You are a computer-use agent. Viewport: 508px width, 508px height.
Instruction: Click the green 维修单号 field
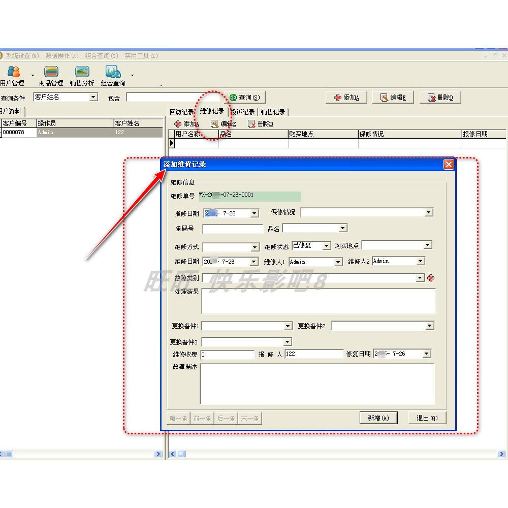click(x=250, y=196)
